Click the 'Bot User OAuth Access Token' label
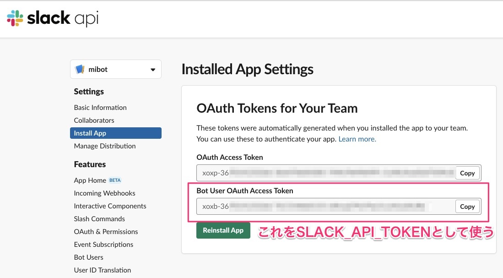 click(x=245, y=191)
